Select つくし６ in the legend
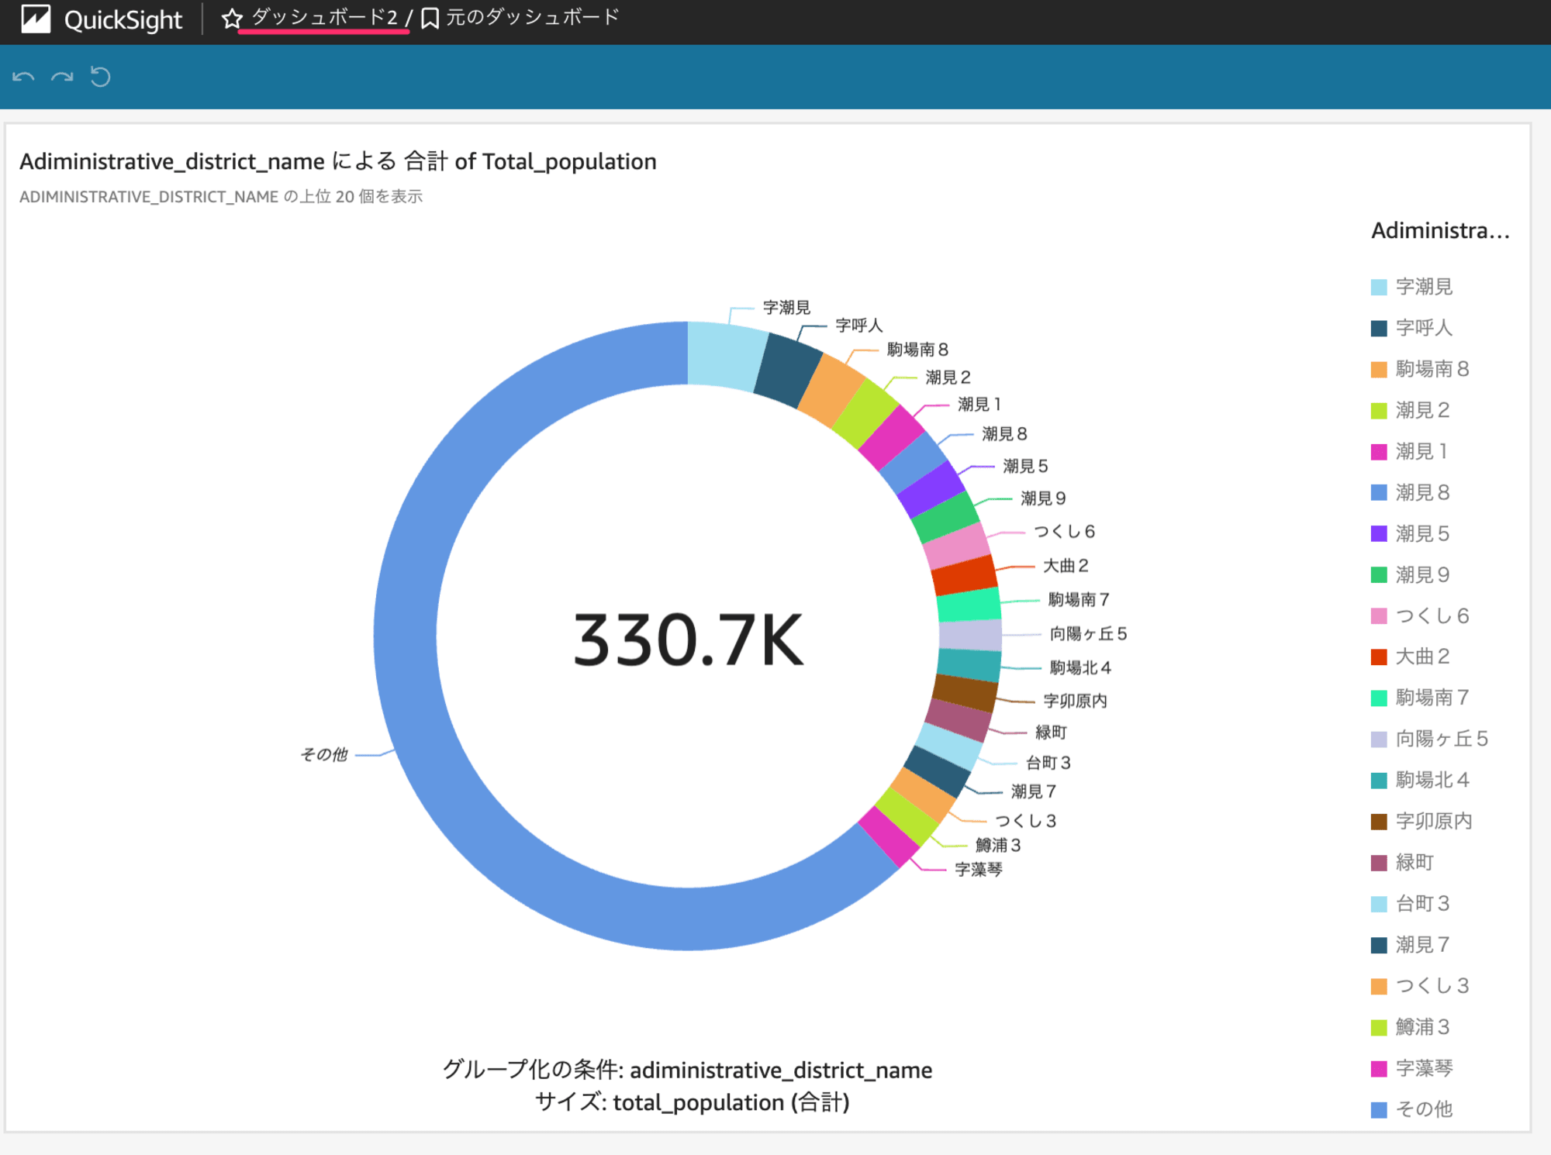 click(1420, 615)
